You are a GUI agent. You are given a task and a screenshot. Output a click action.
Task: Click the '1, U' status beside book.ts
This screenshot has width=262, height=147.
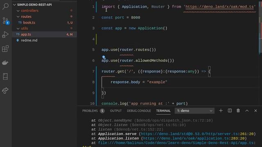point(70,22)
